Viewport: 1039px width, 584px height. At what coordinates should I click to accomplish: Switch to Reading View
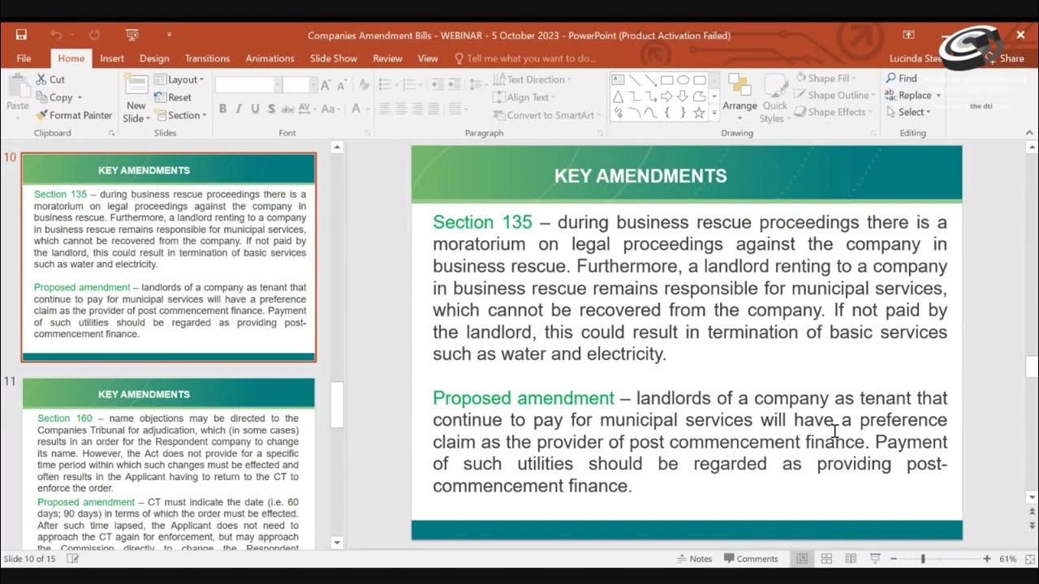pyautogui.click(x=851, y=559)
